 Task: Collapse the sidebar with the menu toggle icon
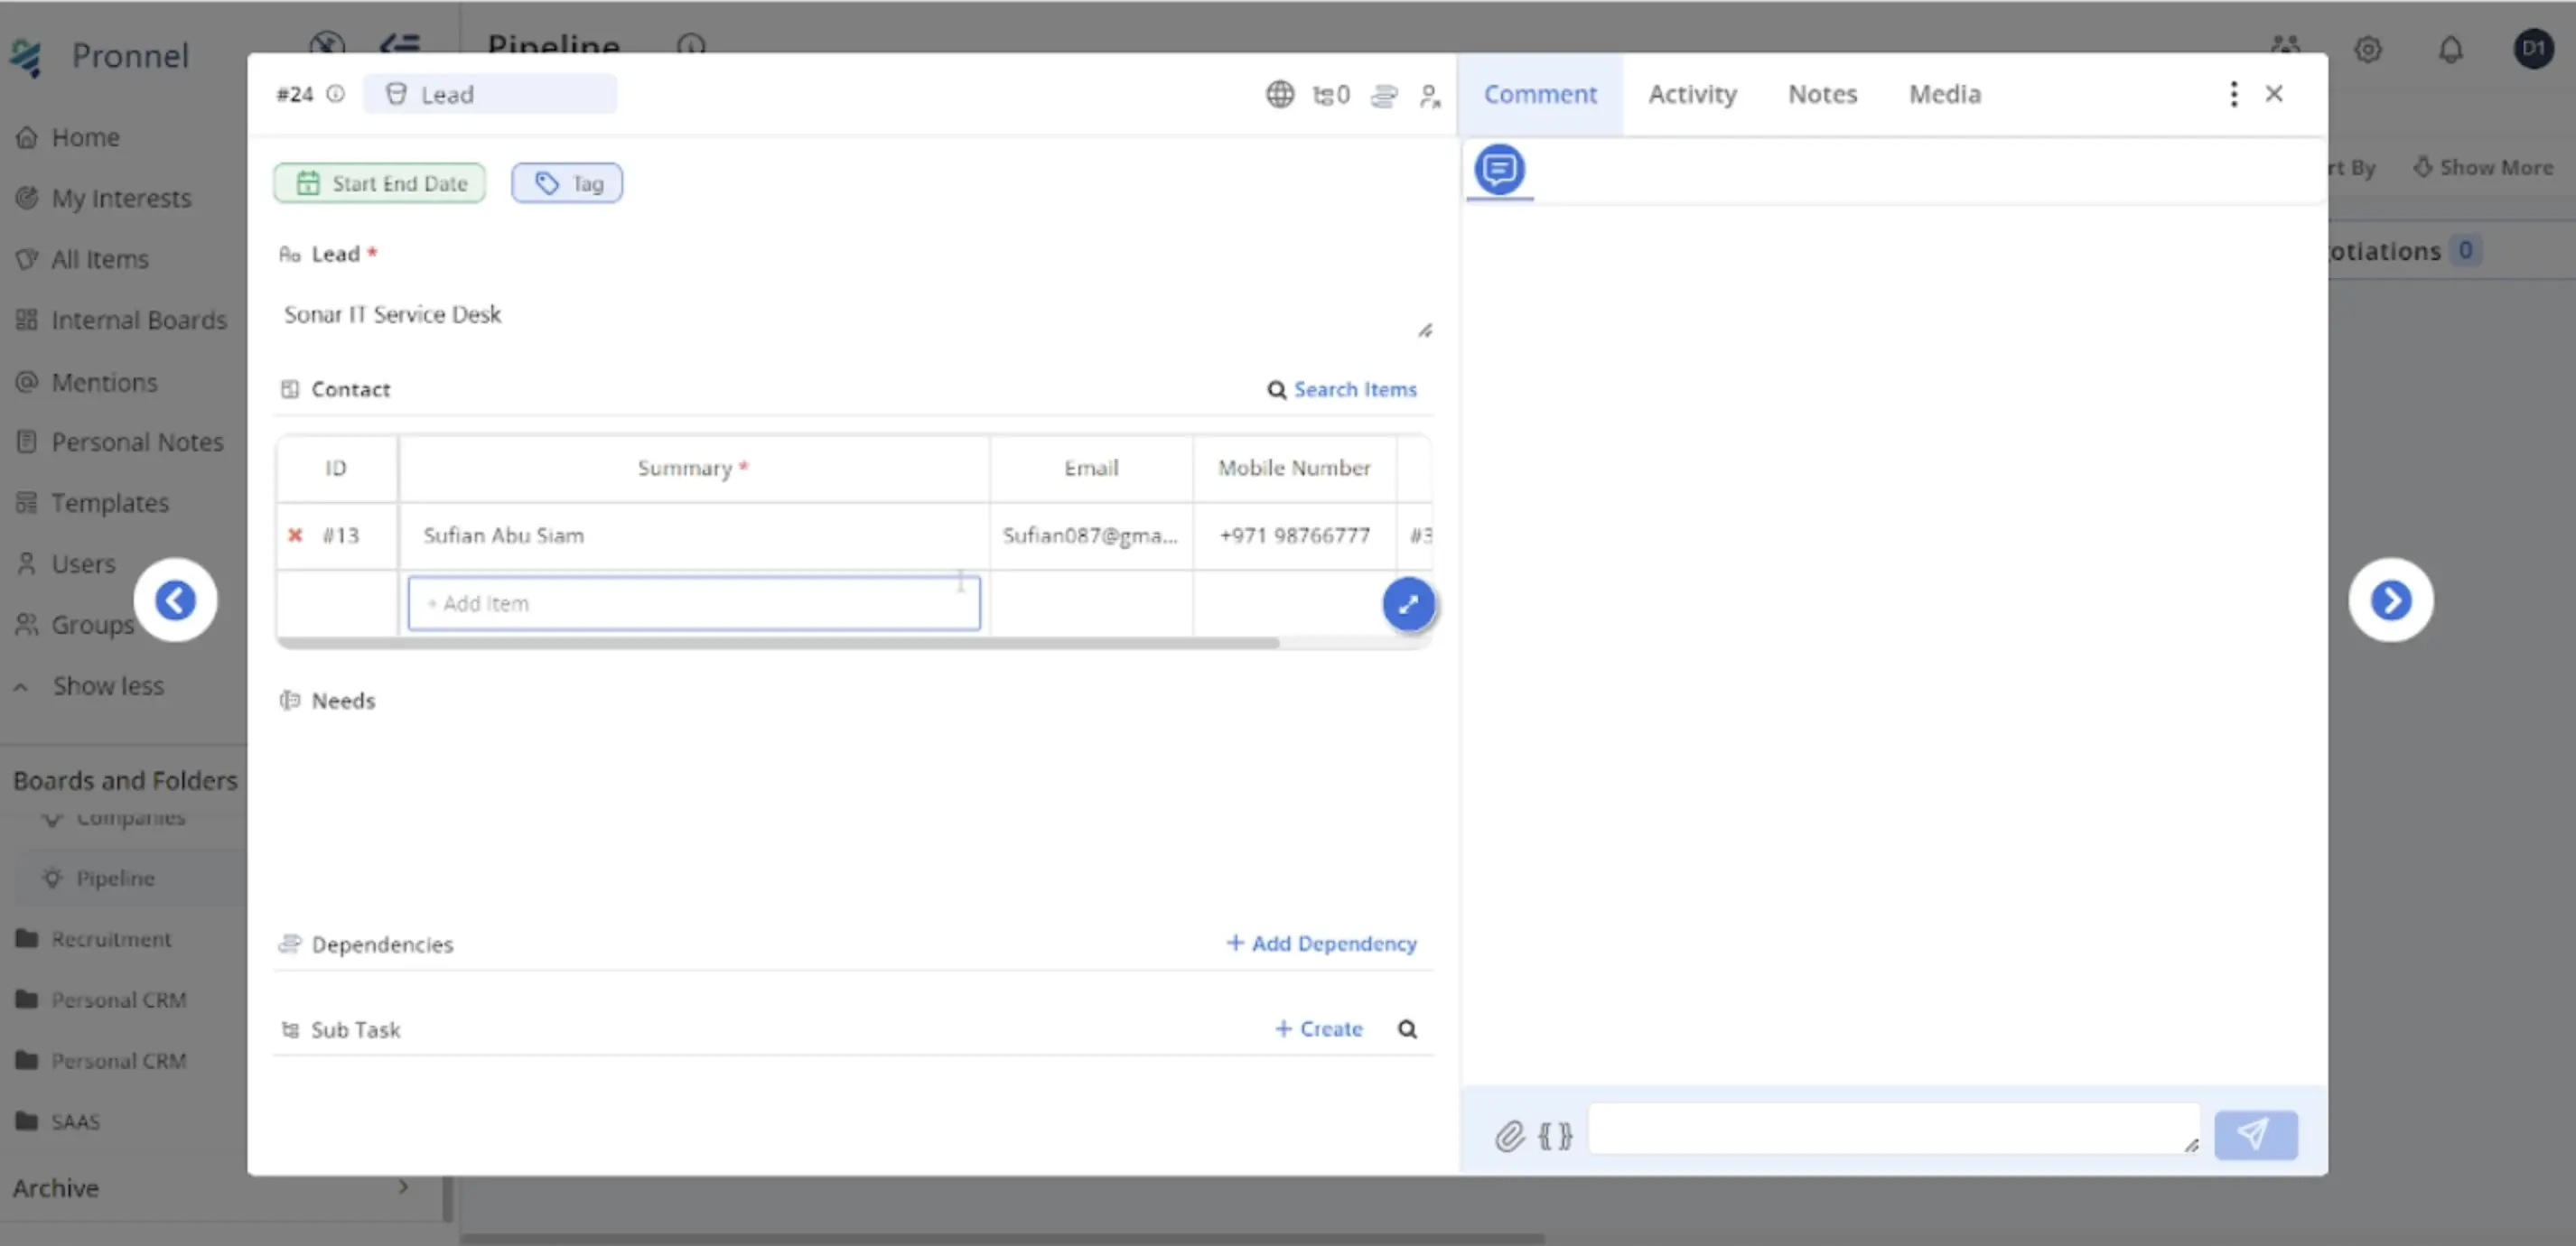(x=399, y=45)
